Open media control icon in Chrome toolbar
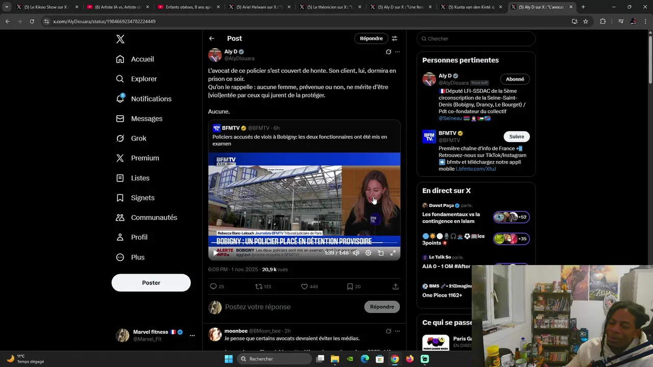 [621, 21]
